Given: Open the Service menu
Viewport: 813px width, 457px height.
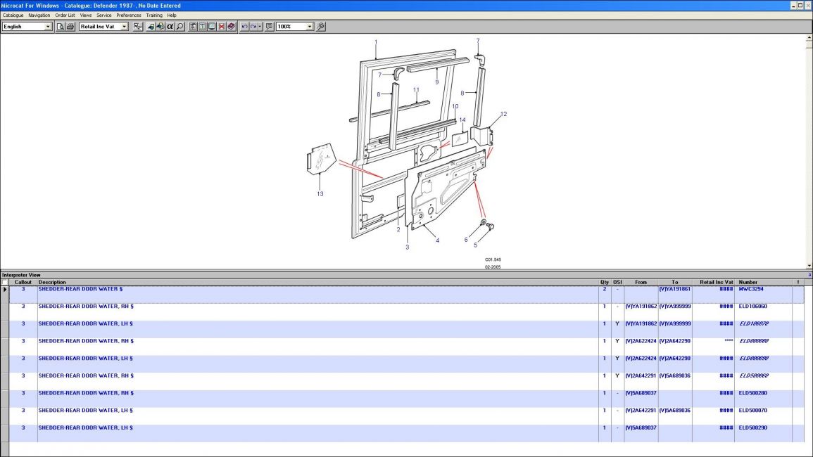Looking at the screenshot, I should click(103, 15).
